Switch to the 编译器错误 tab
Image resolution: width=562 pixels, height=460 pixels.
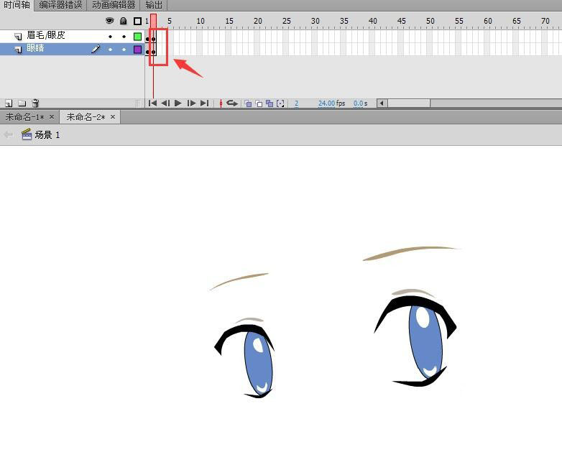[60, 5]
